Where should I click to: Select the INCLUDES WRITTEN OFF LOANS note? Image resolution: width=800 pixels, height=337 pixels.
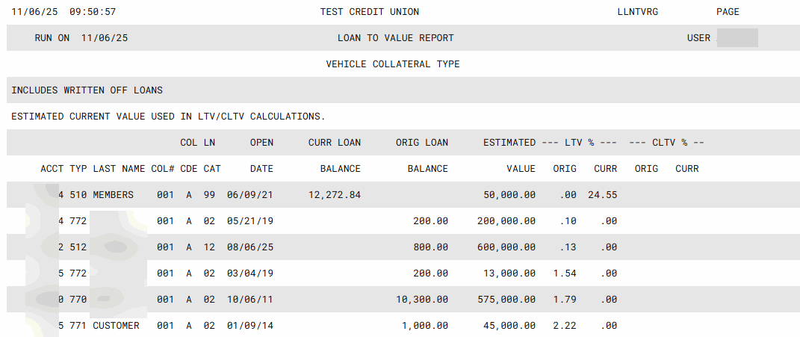coord(87,90)
